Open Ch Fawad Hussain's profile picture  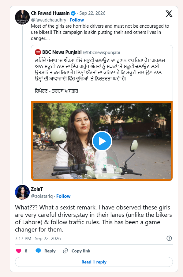tap(22, 17)
